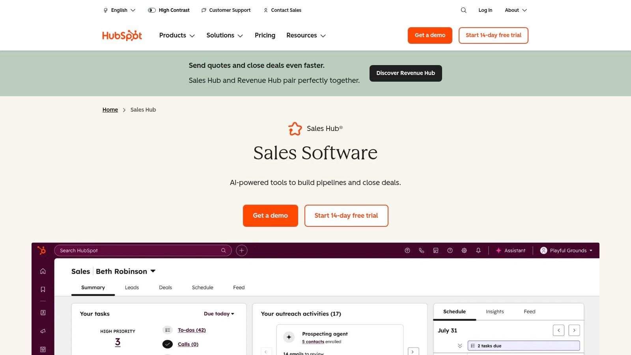Click the Prospecting agent sparkle icon
Viewport: 631px width, 355px height.
[289, 337]
